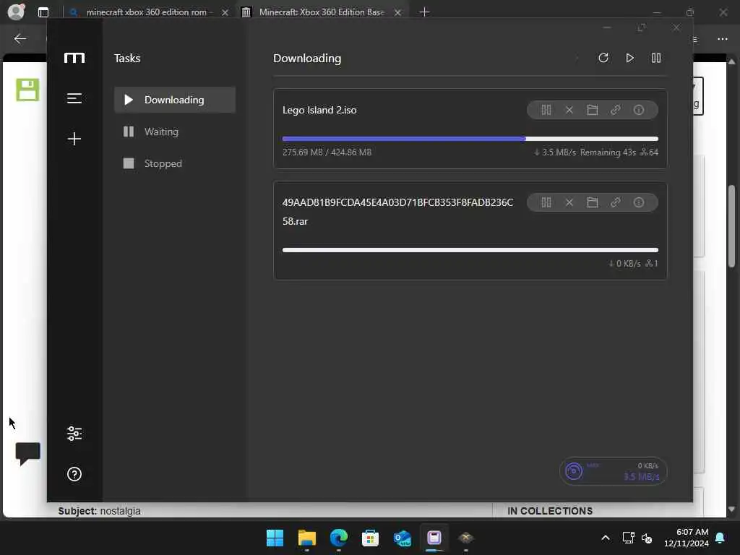
Task: Open Microsoft Edge from taskbar
Action: click(338, 538)
